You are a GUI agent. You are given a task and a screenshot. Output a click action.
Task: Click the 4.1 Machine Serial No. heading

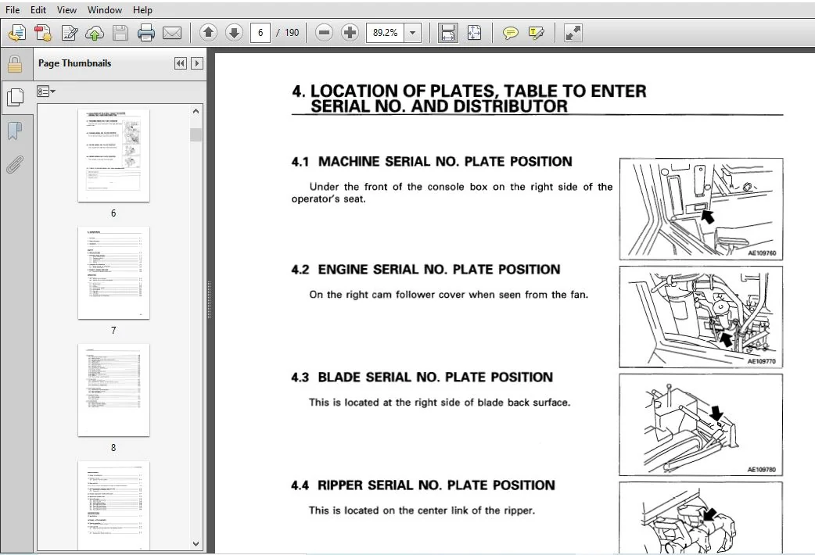tap(432, 162)
